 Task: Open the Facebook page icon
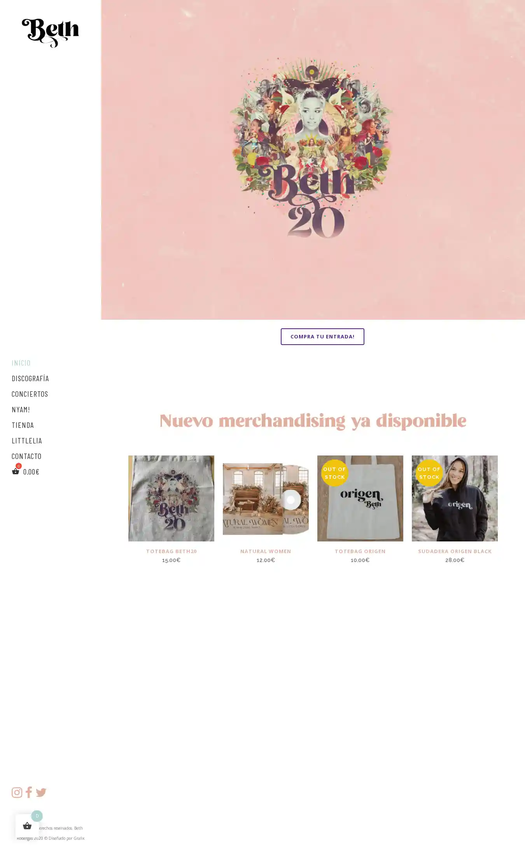tap(29, 792)
